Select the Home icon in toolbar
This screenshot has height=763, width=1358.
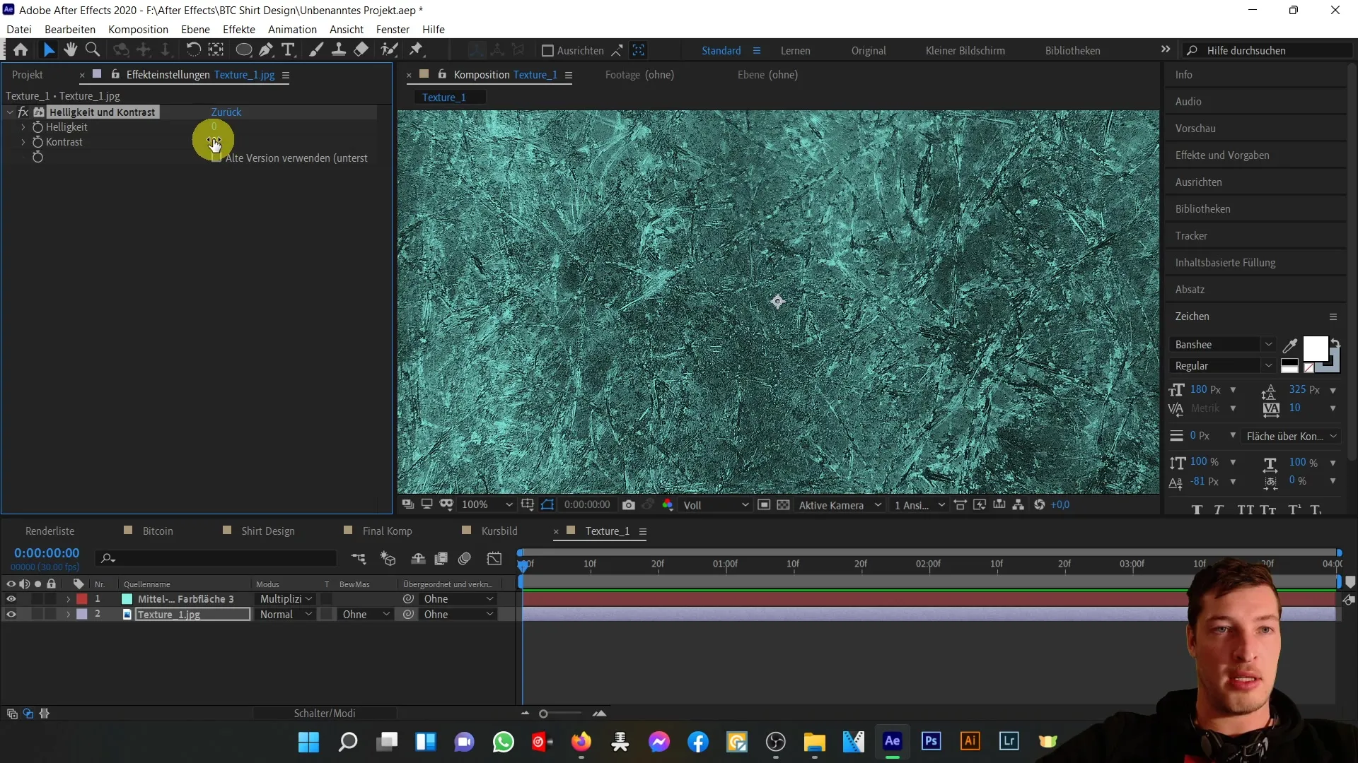(x=21, y=50)
